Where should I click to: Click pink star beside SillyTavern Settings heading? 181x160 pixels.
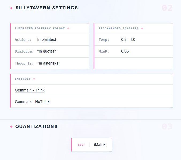click(11, 8)
